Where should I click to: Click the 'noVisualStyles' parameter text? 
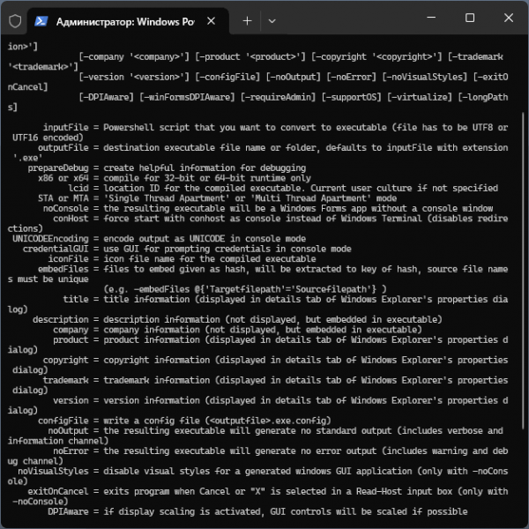click(53, 472)
